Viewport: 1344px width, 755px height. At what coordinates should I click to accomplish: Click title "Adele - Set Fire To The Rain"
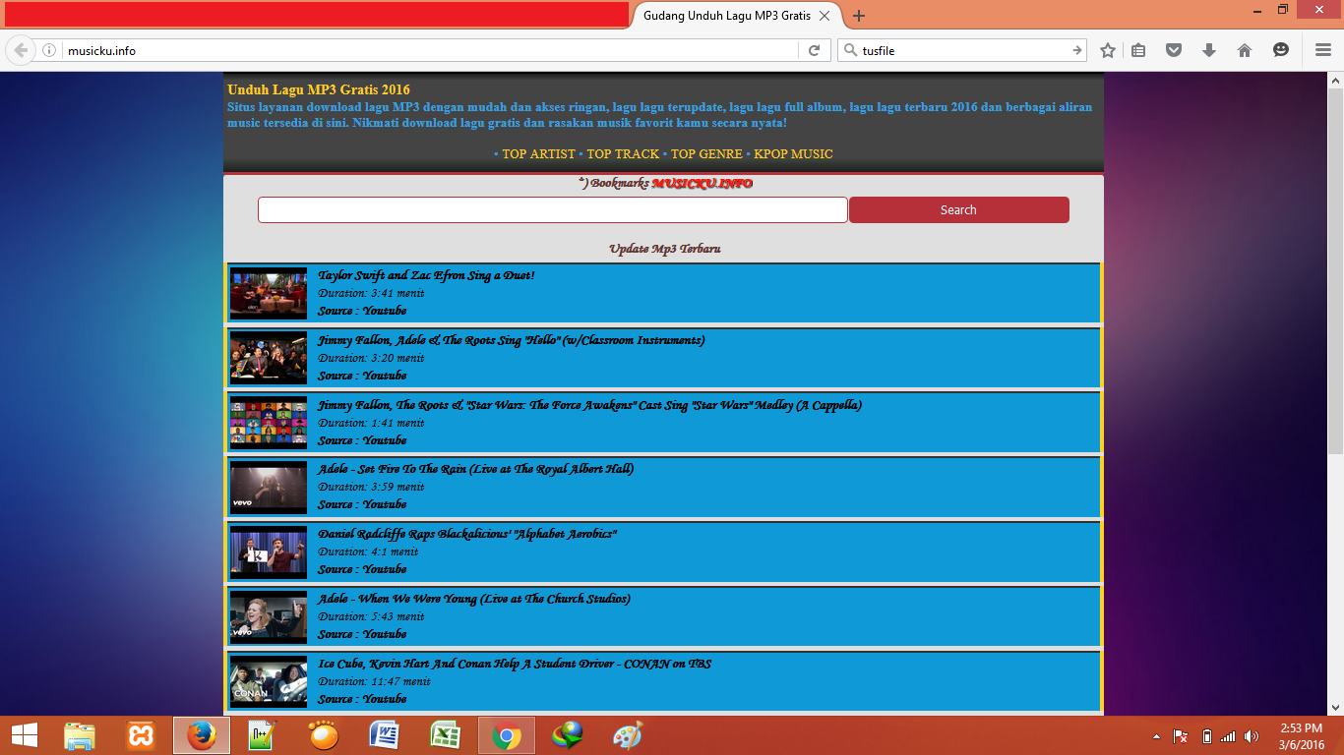(x=475, y=469)
